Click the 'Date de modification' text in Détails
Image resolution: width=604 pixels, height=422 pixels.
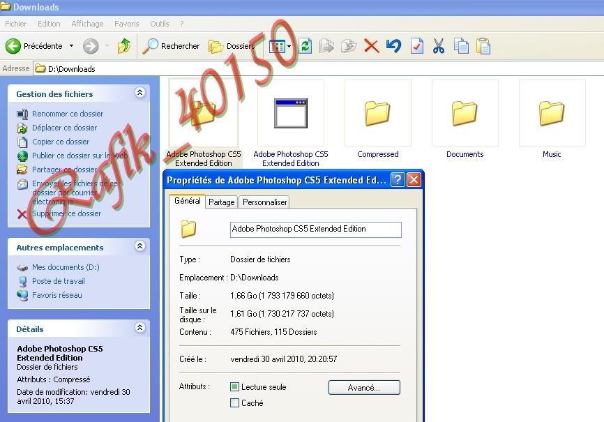click(x=73, y=397)
